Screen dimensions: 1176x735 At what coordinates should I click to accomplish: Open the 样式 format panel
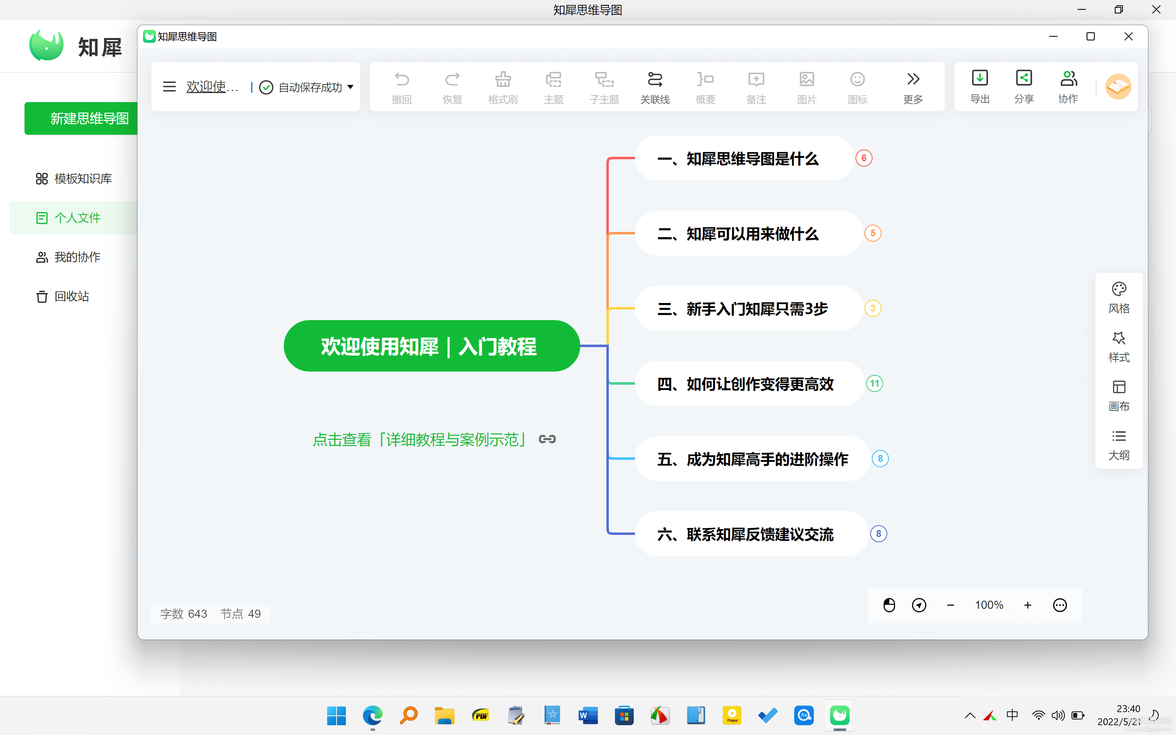tap(1119, 347)
